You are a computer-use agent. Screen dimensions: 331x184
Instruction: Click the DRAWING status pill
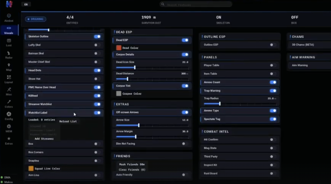point(36,19)
